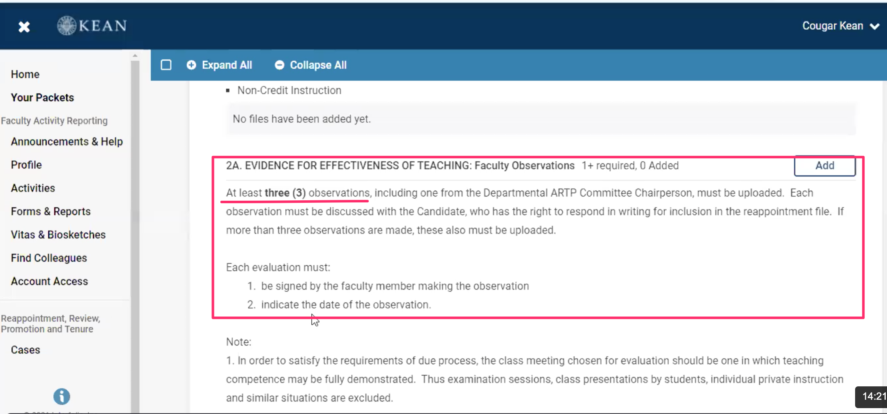
Task: Open Announcements & Help
Action: (x=67, y=142)
